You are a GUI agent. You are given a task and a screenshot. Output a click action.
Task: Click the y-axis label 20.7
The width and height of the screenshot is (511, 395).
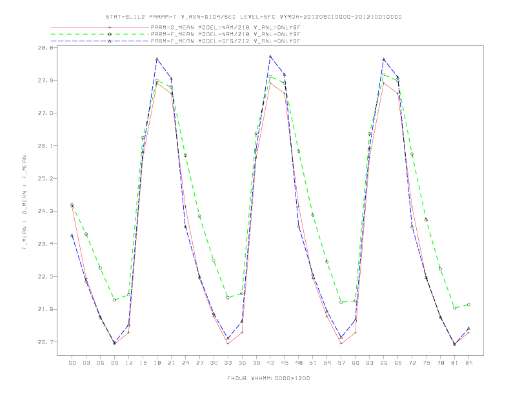coord(45,342)
